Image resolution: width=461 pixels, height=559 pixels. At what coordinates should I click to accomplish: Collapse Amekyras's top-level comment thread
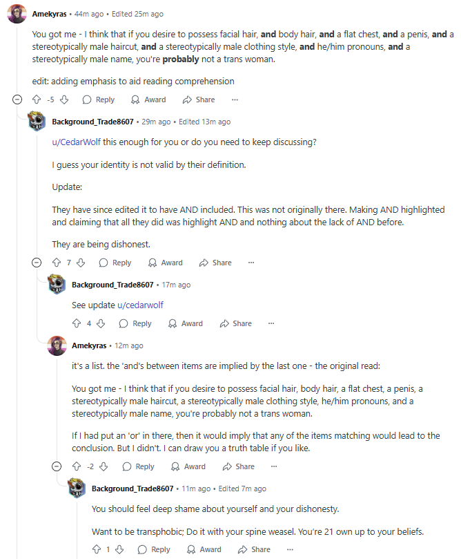point(17,100)
